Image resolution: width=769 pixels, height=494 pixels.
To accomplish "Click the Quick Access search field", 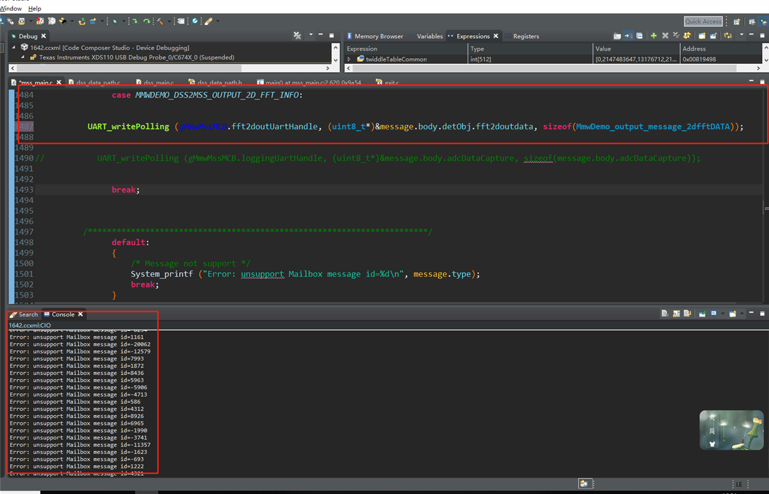I will (x=703, y=21).
